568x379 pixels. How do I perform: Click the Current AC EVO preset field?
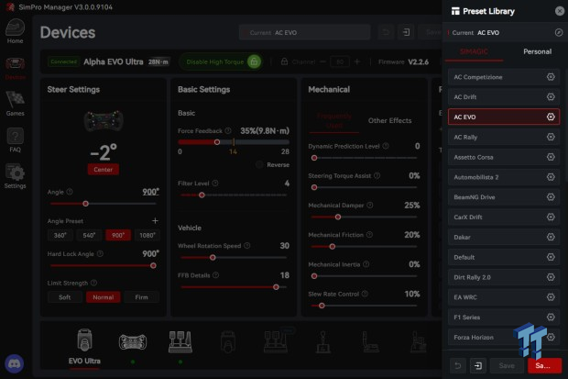pos(304,32)
